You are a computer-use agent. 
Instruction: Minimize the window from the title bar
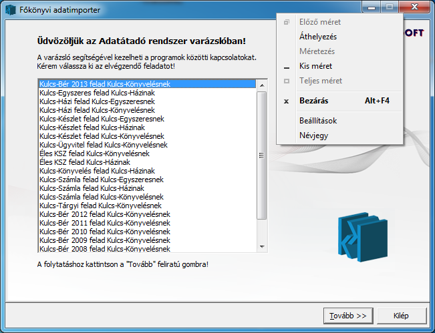tap(372, 7)
